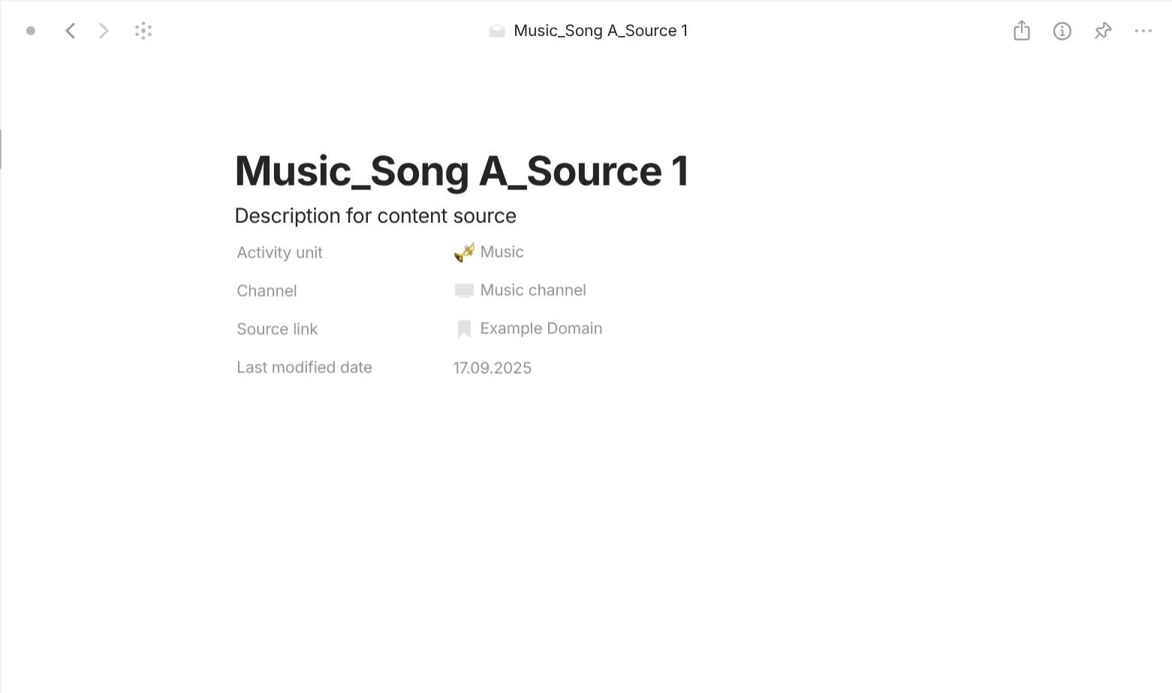This screenshot has width=1172, height=693.
Task: Click the bookmark icon beside Example Domain
Action: 464,329
